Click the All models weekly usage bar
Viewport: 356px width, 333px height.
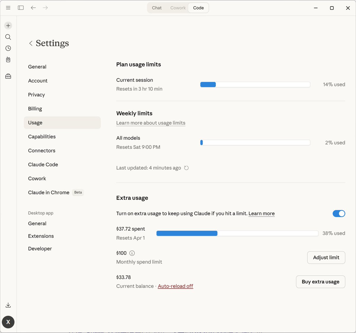coord(255,143)
